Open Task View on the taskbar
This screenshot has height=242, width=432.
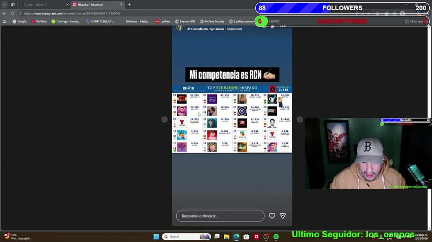click(x=217, y=237)
